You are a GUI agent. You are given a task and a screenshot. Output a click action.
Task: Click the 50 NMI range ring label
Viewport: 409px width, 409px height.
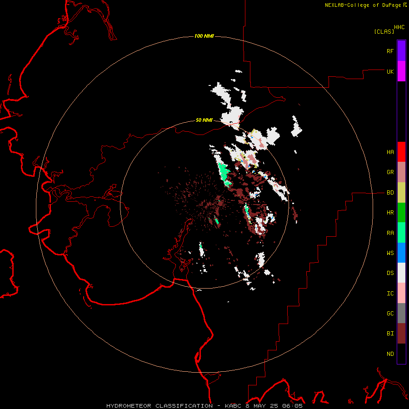point(204,120)
